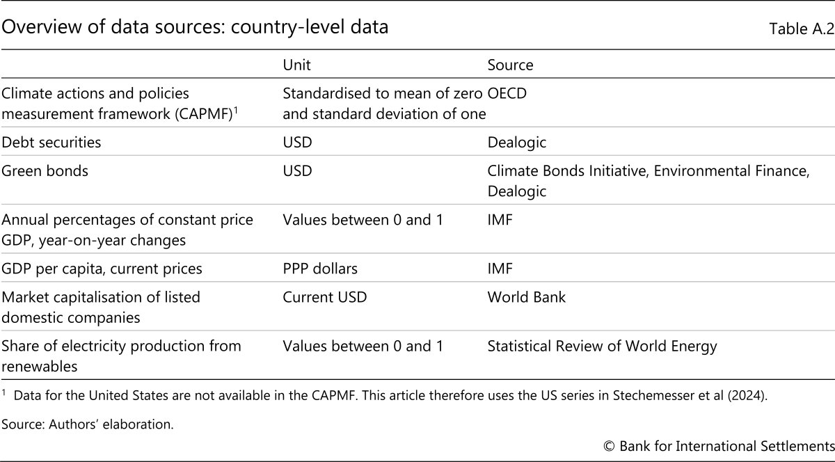
Task: Click the 'Market capitalisation of listed' row label
Action: (101, 298)
